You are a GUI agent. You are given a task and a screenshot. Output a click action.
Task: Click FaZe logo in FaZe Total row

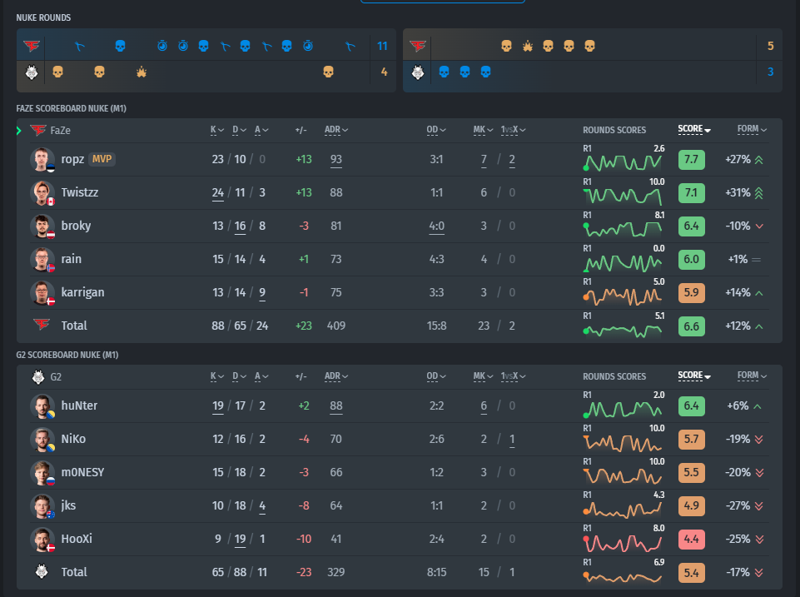click(x=42, y=325)
